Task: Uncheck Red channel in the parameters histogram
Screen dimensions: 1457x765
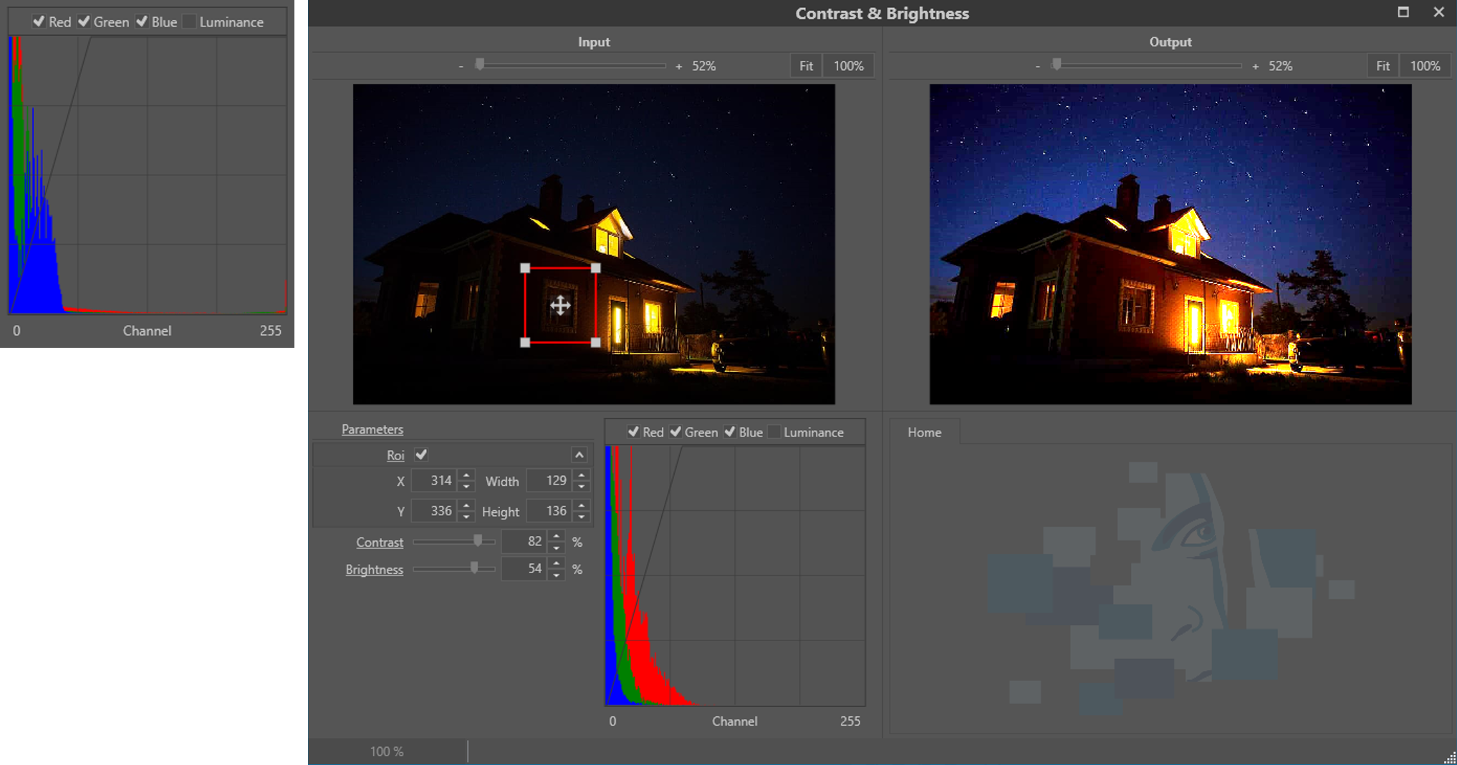Action: coord(633,432)
